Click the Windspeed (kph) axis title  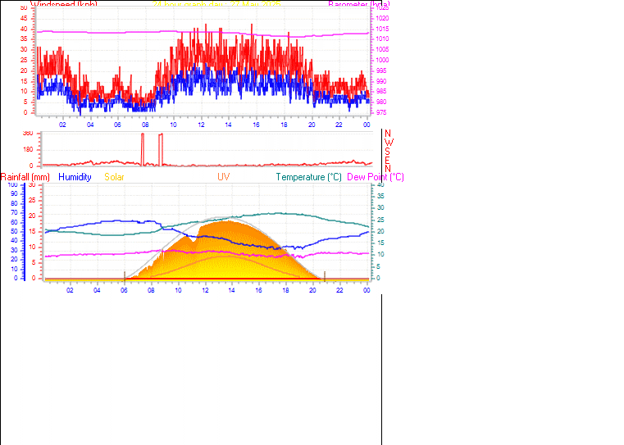tap(63, 4)
